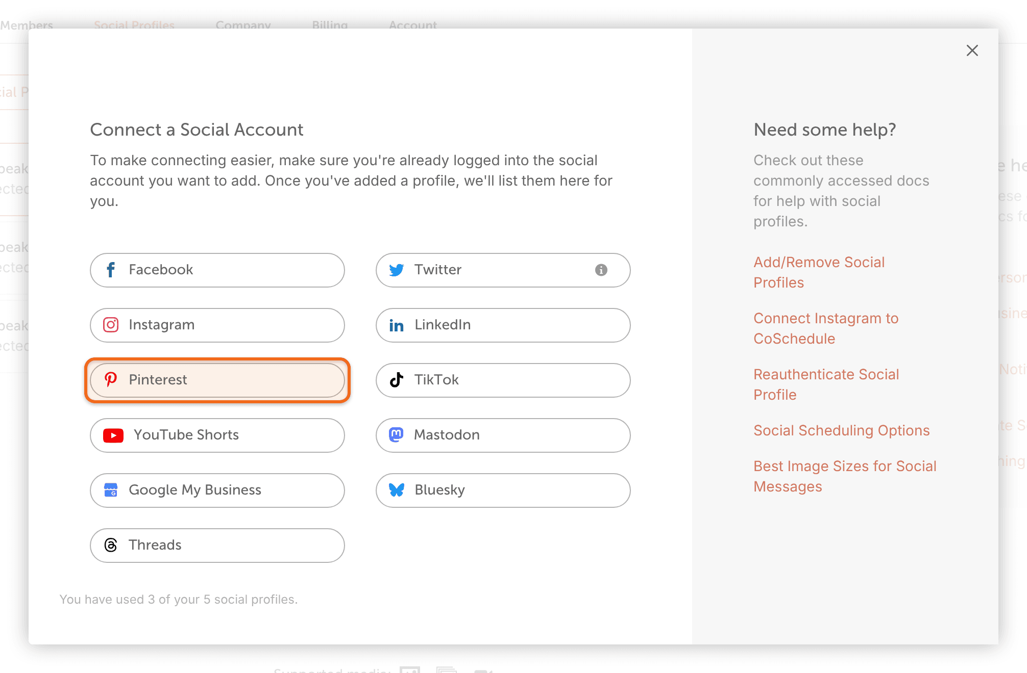This screenshot has height=673, width=1027.
Task: Switch to the Company tab
Action: [x=243, y=24]
